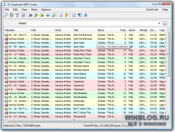
Task: Click the red-marked documents toolbar icon
Action: tap(23, 15)
